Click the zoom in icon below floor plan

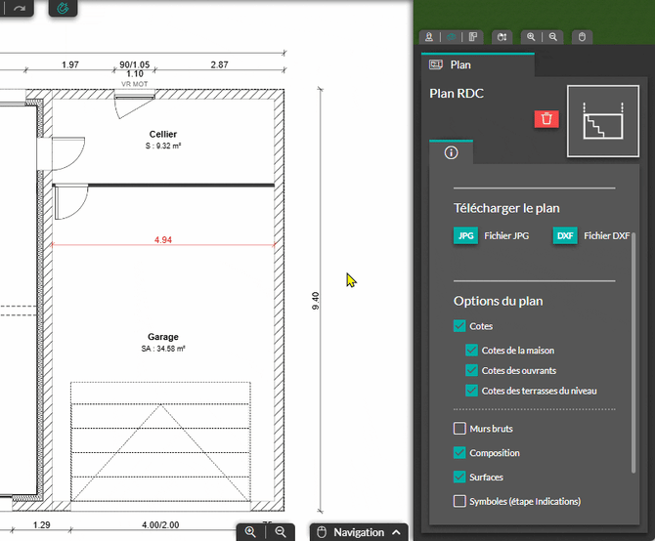click(251, 532)
